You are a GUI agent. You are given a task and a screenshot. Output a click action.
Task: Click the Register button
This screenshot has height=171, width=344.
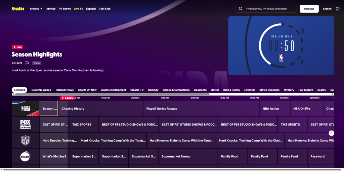point(309,9)
